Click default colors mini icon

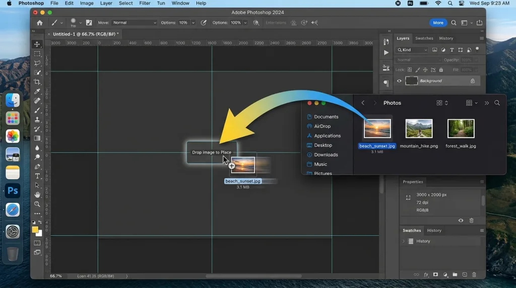34,222
